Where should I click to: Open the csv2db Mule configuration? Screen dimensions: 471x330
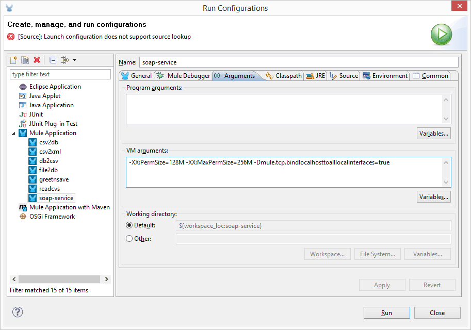(x=48, y=142)
